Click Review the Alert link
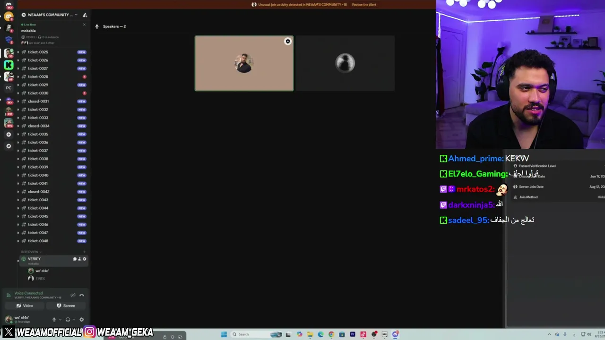This screenshot has width=605, height=340. tap(364, 5)
